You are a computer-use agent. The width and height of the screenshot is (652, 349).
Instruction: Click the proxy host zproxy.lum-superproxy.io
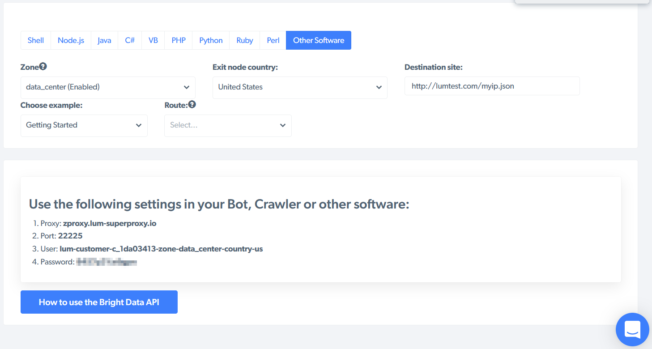pyautogui.click(x=110, y=223)
